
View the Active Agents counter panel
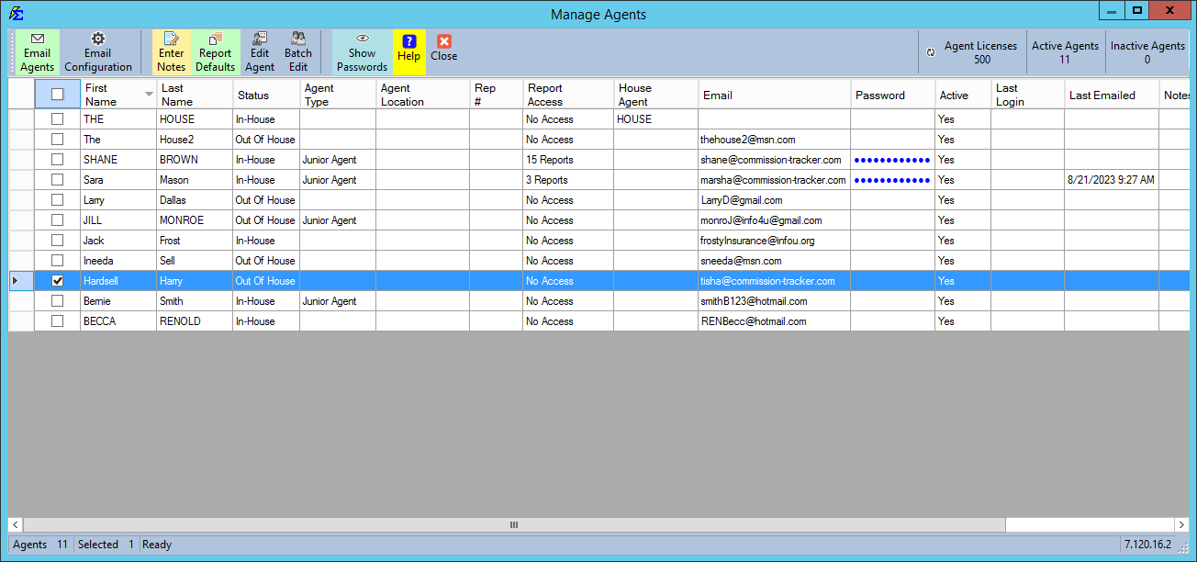click(x=1065, y=51)
